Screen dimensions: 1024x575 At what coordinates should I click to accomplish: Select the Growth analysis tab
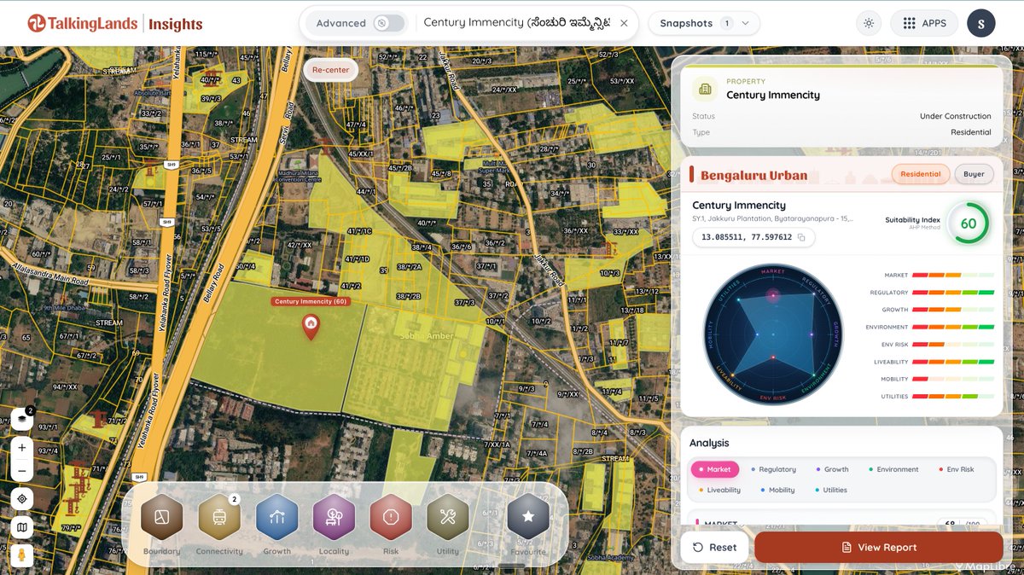click(x=832, y=469)
